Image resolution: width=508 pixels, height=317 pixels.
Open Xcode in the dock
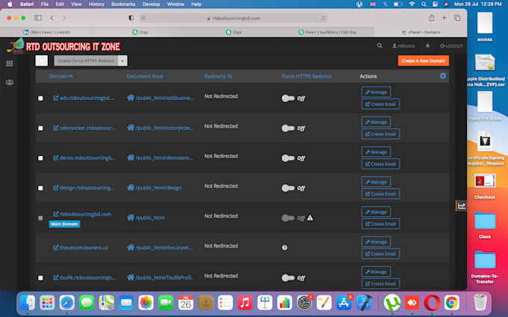pos(364,303)
